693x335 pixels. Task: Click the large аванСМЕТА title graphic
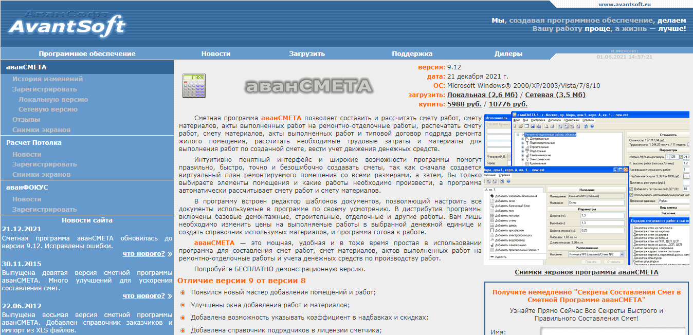point(308,86)
